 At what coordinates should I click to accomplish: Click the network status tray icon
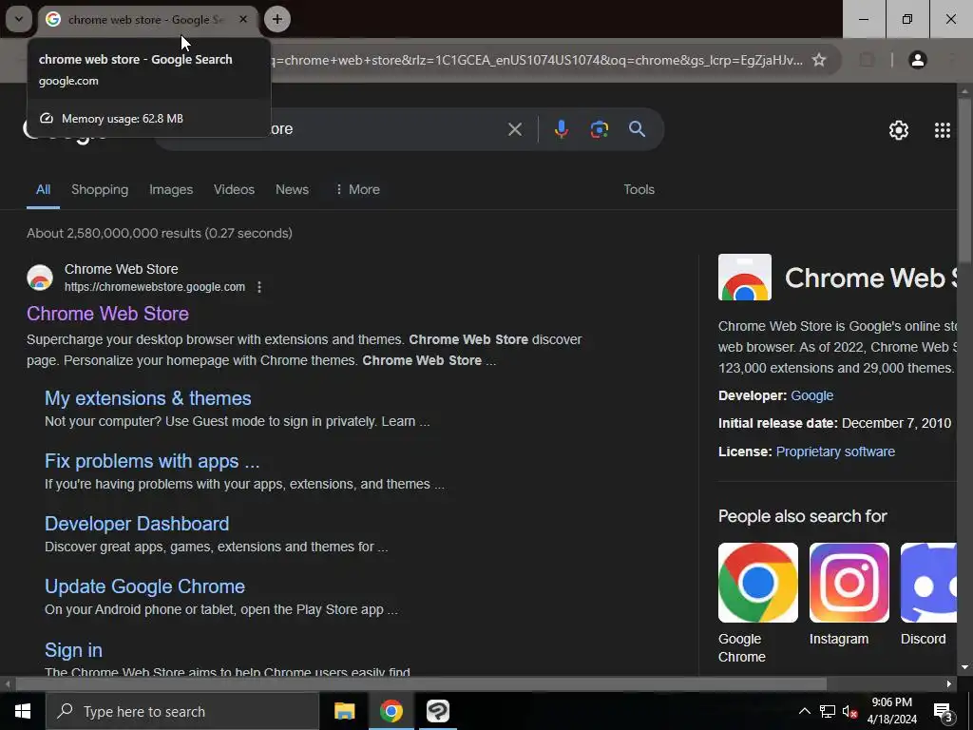828,711
